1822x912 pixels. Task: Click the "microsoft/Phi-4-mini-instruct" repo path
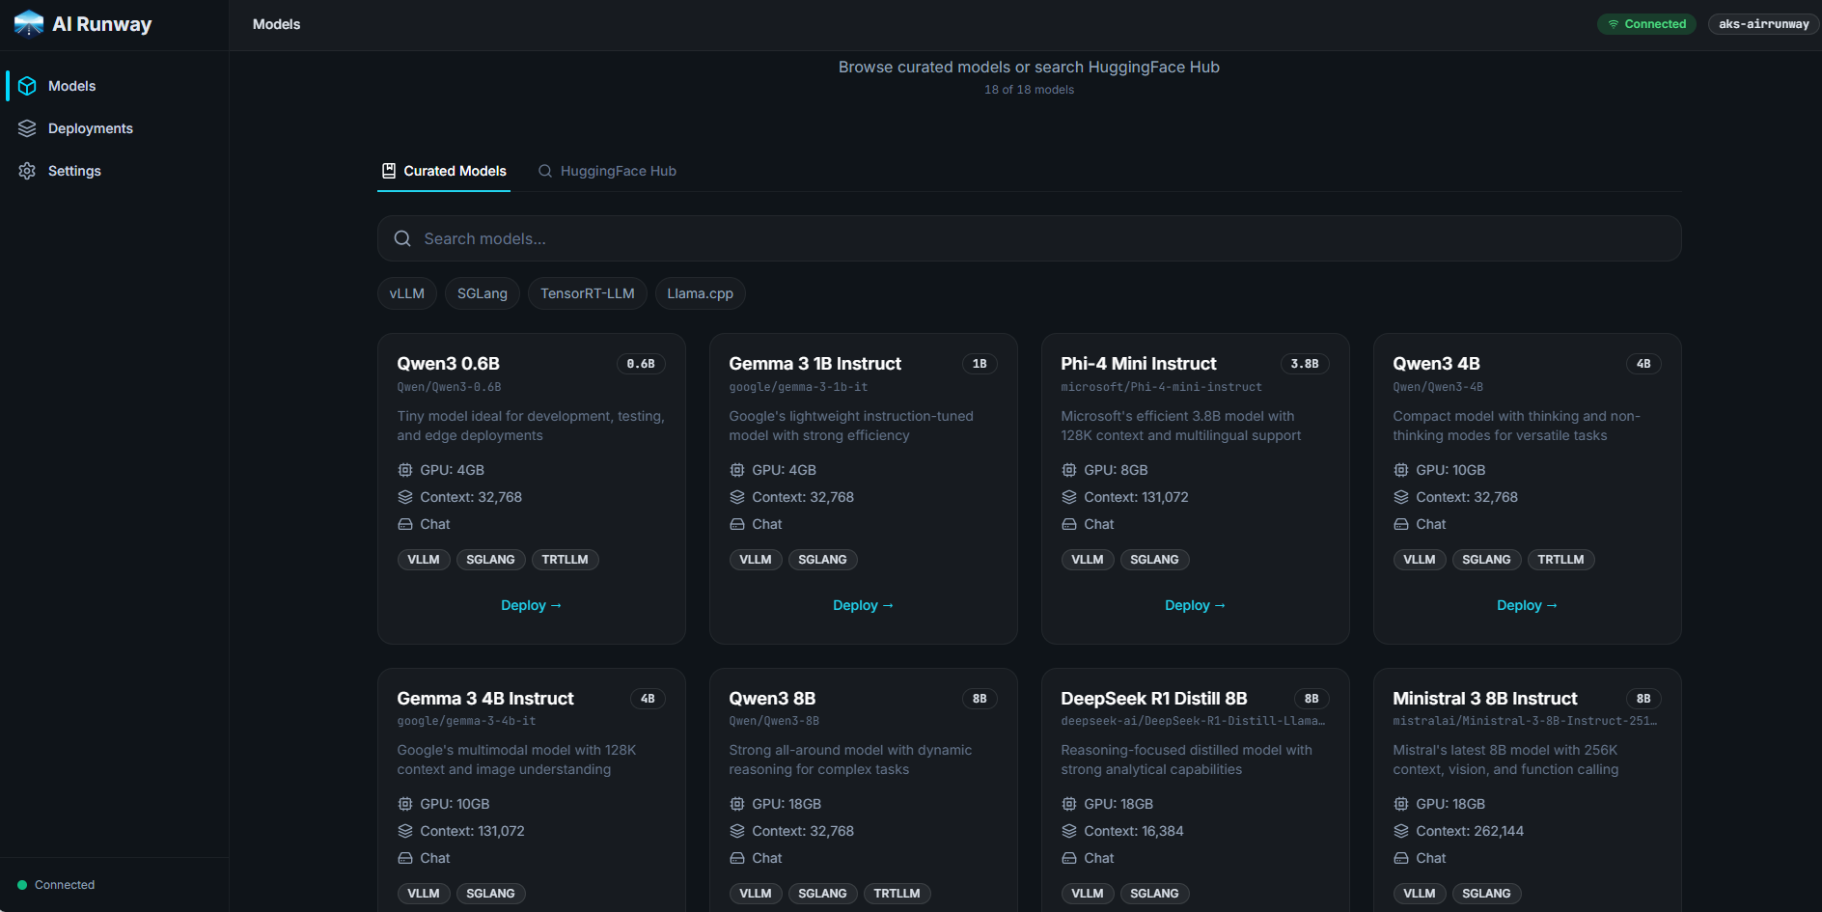click(x=1162, y=387)
